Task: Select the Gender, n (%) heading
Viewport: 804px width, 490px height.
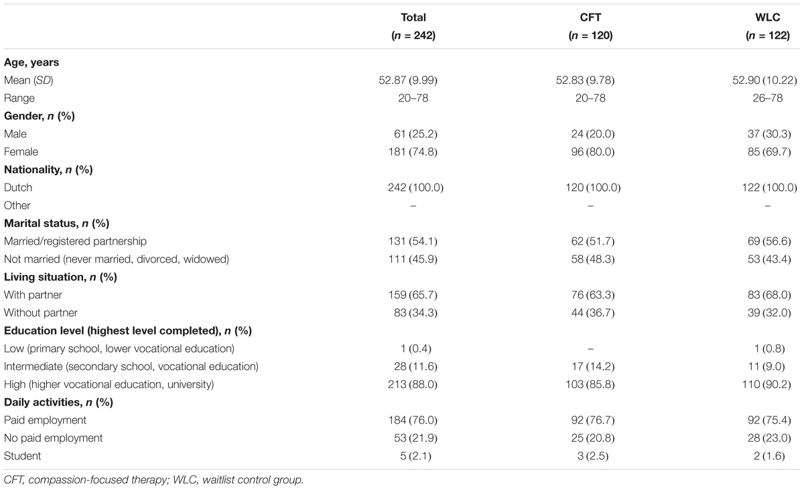Action: (x=40, y=116)
